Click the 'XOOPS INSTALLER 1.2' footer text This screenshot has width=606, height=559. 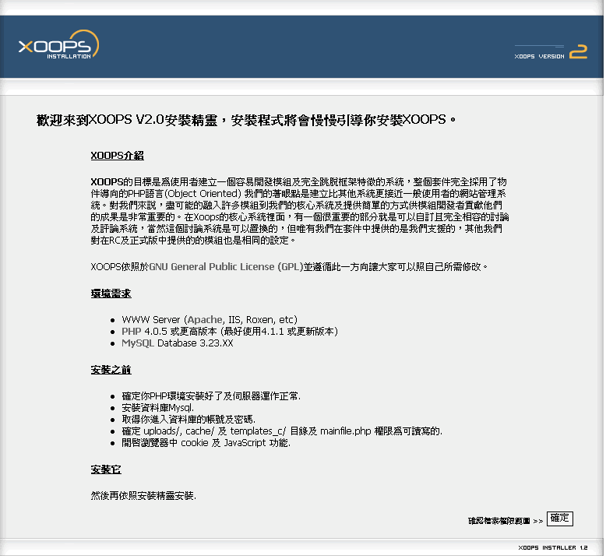click(555, 550)
